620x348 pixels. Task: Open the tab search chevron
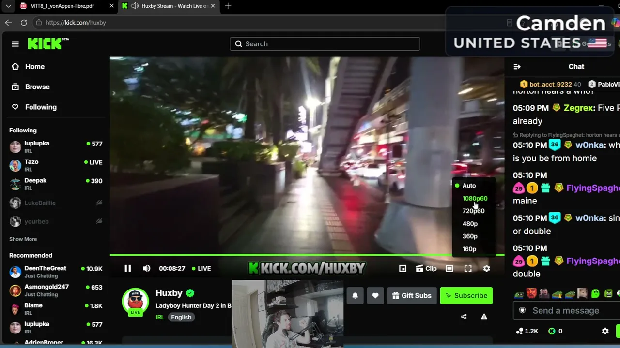tap(8, 6)
